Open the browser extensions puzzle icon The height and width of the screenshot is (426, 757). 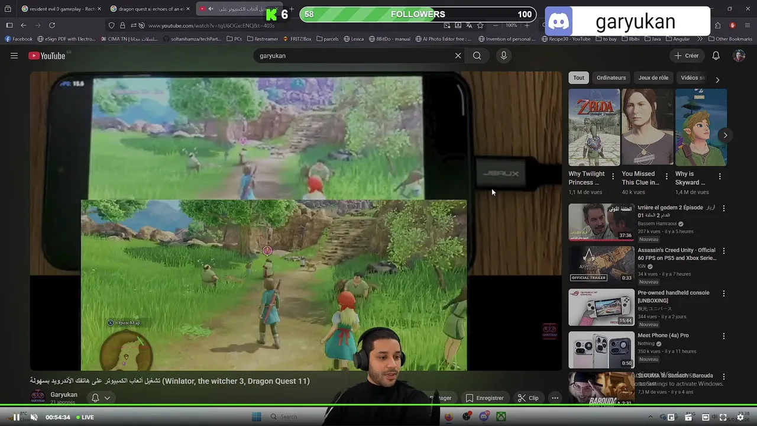click(717, 25)
